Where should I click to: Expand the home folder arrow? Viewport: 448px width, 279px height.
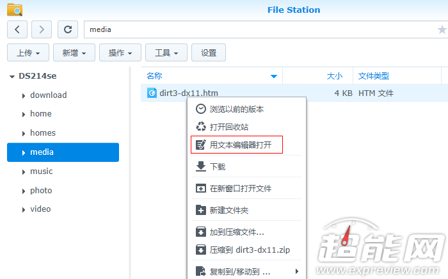click(24, 115)
